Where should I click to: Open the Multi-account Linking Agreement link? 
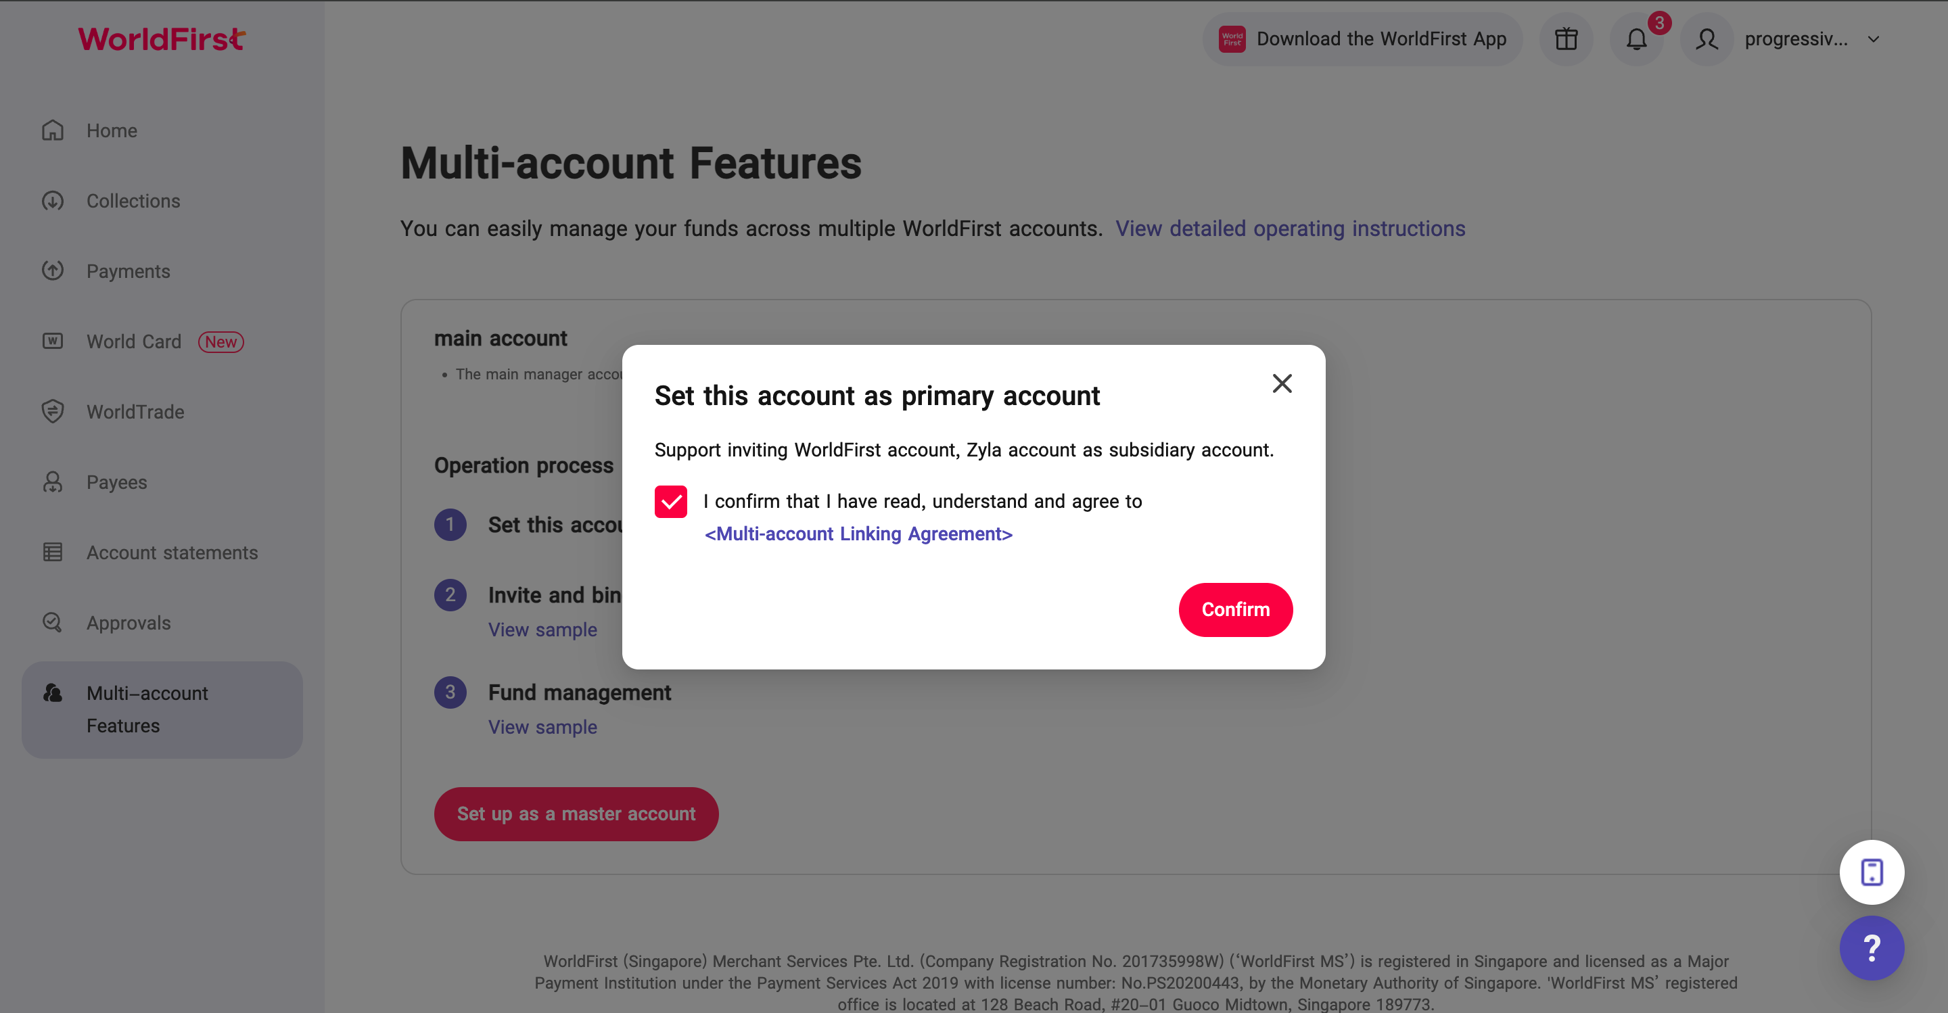pyautogui.click(x=858, y=534)
